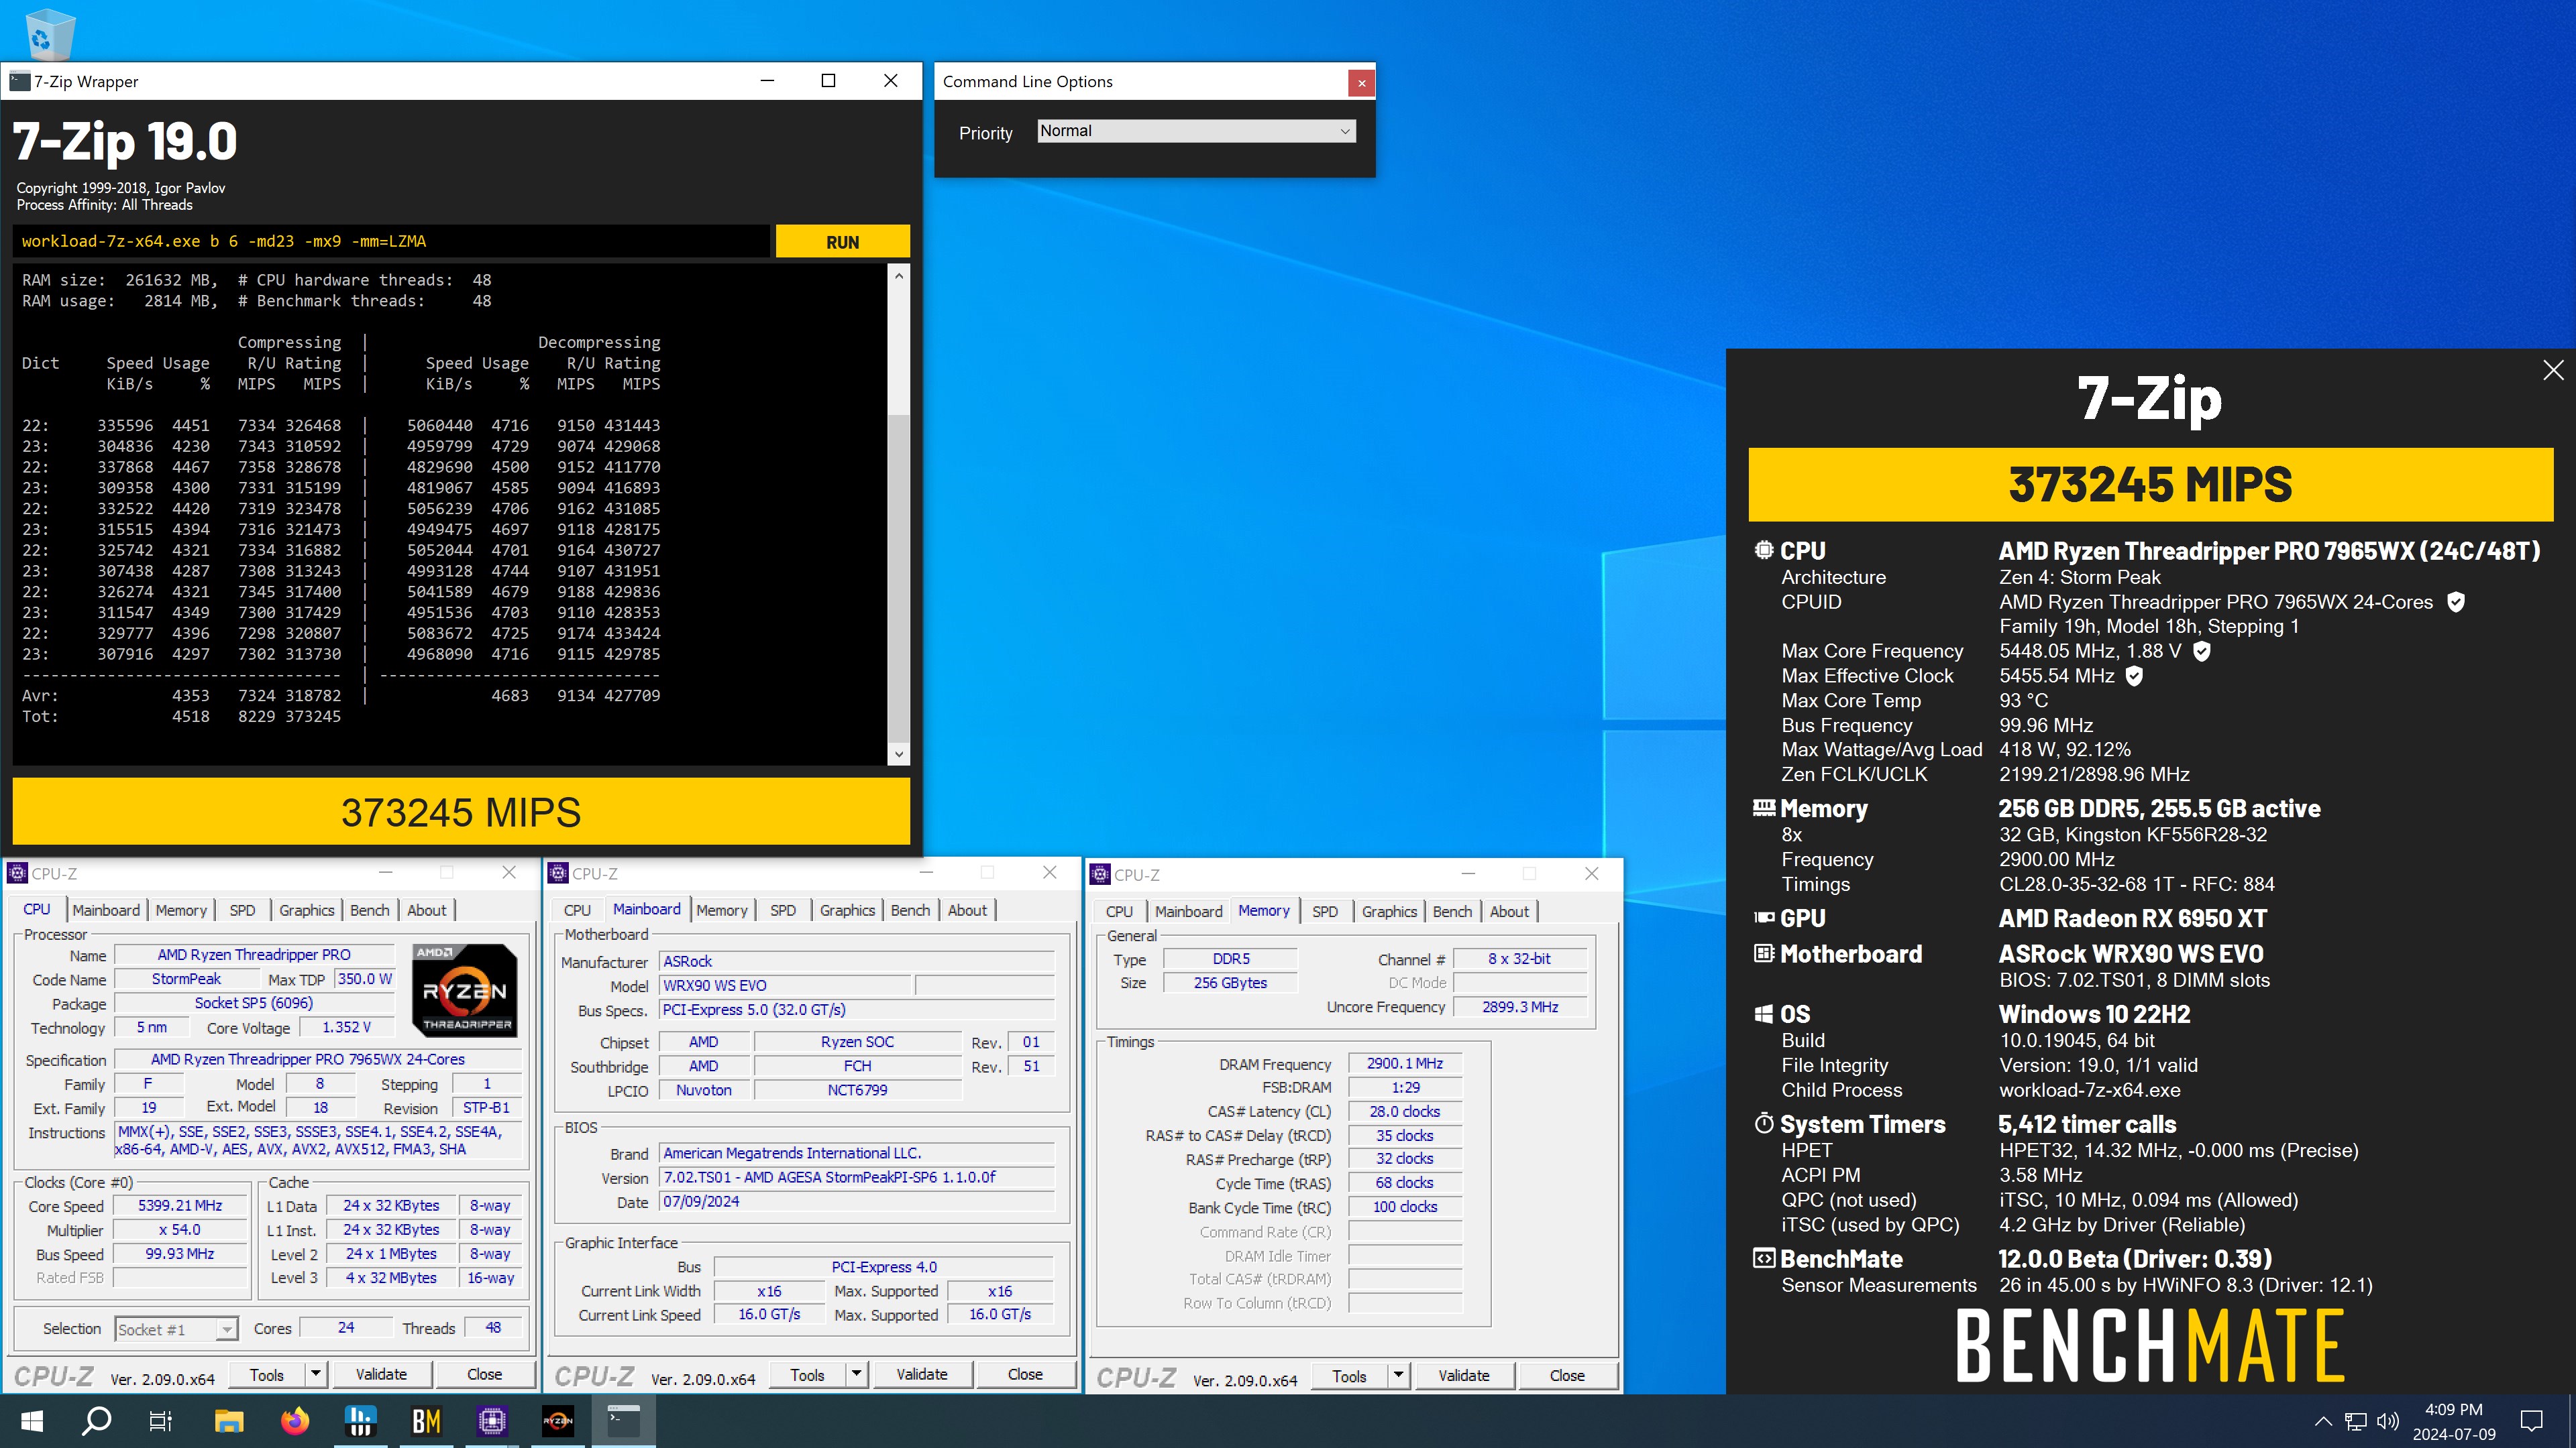2576x1448 pixels.
Task: Open Memory tab in first CPU-Z window
Action: click(181, 910)
